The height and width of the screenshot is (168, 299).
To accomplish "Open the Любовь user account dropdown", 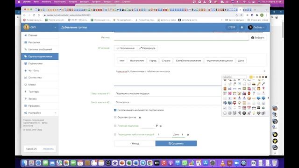I will [x=256, y=28].
